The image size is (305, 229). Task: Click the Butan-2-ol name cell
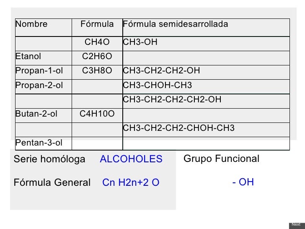pyautogui.click(x=44, y=115)
